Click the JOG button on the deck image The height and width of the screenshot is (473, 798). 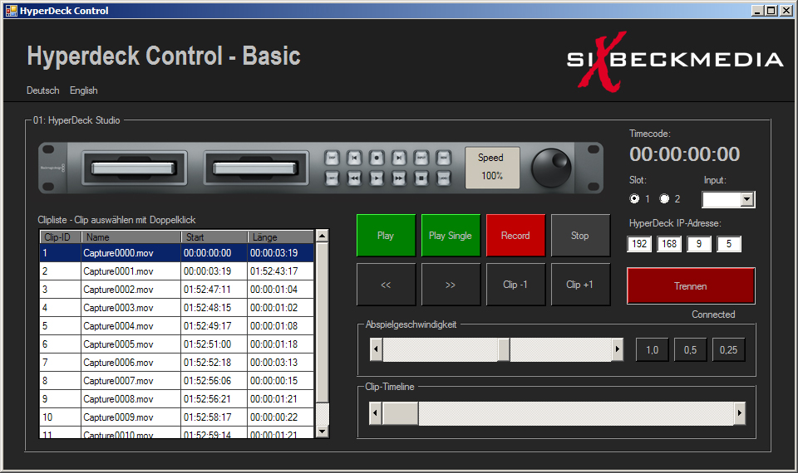tap(444, 178)
